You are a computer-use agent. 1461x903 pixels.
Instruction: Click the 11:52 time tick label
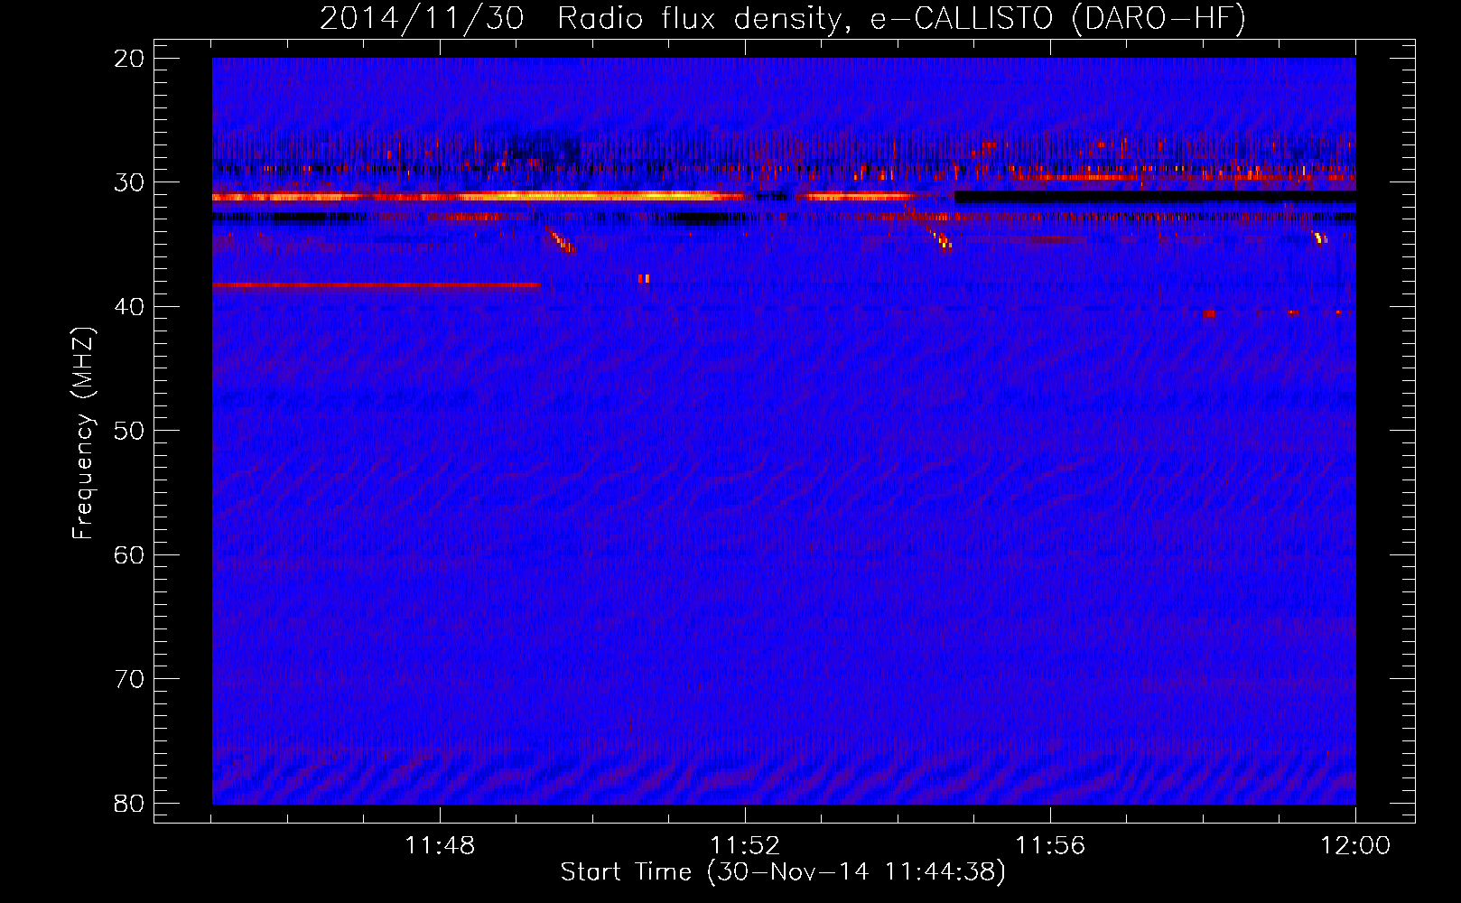[745, 846]
